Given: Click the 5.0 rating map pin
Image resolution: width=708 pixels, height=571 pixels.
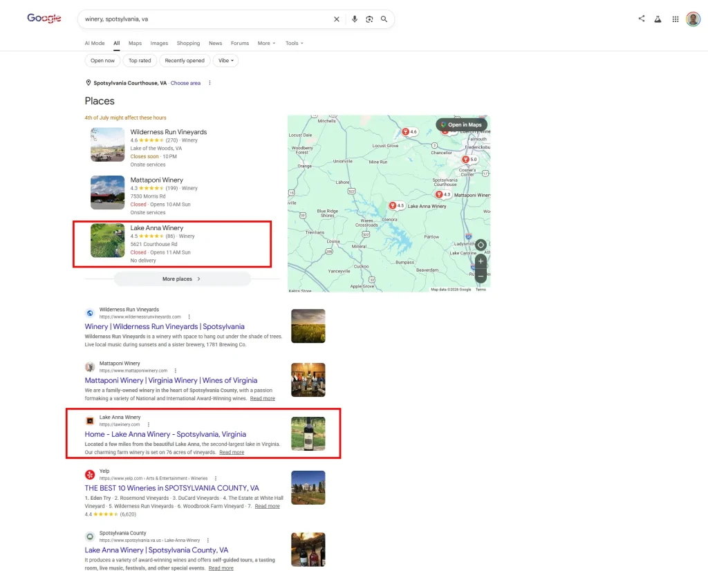Looking at the screenshot, I should tap(470, 159).
